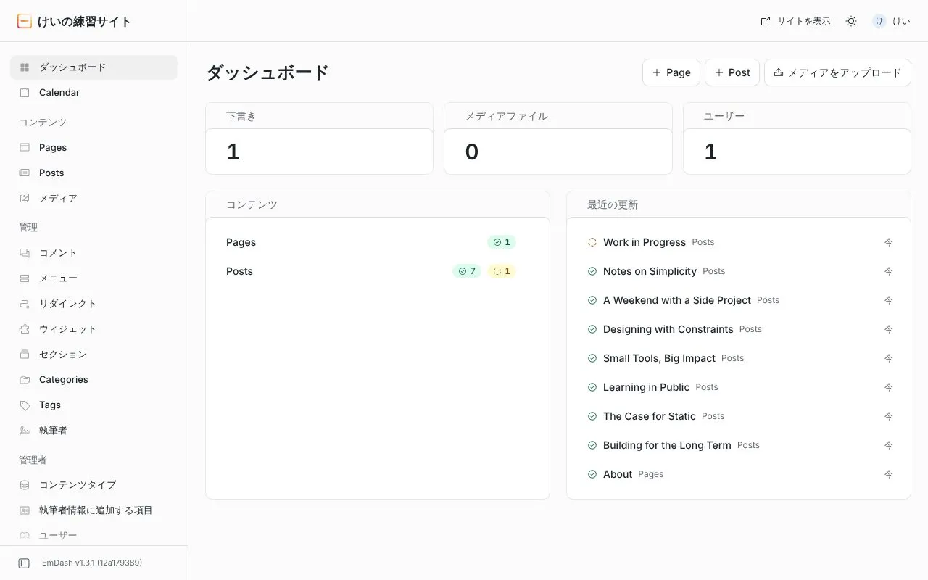Screen dimensions: 928x580
Task: Click the + Page button
Action: click(x=671, y=72)
